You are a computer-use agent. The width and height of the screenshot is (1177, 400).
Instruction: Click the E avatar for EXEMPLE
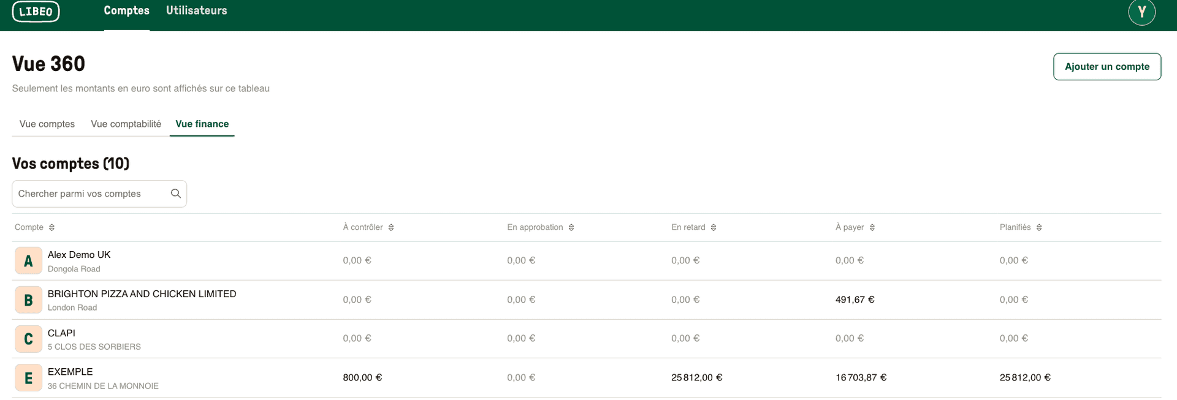coord(28,378)
